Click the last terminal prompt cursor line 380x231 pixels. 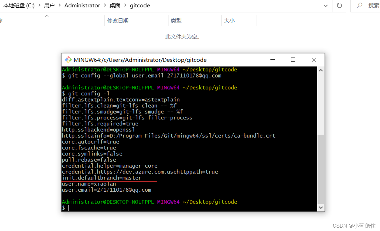tap(66, 208)
